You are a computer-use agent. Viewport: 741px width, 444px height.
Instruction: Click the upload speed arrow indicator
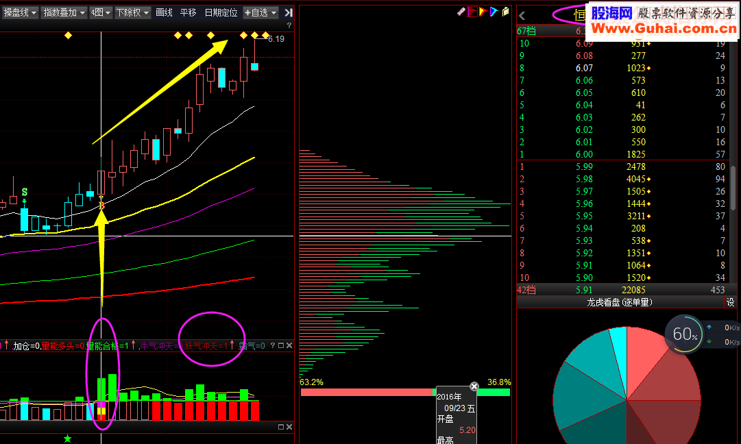(709, 327)
